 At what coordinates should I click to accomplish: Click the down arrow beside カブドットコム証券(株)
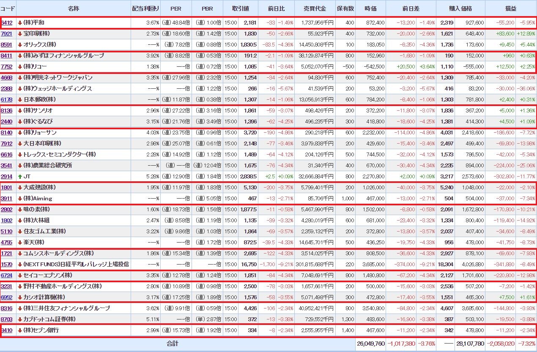coord(19,319)
